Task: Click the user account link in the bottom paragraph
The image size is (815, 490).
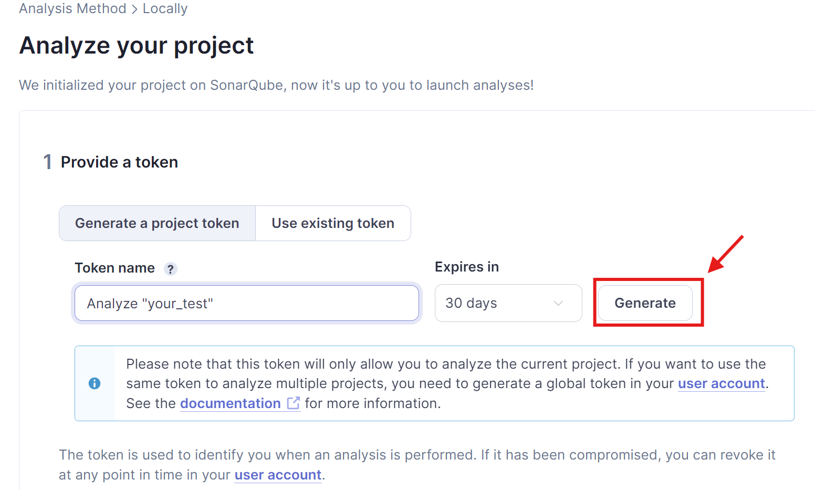Action: [x=278, y=475]
